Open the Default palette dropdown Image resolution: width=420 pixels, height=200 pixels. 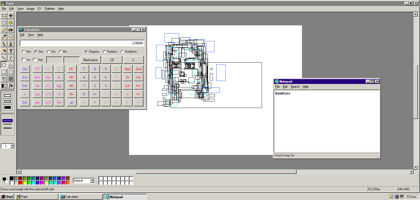click(84, 181)
